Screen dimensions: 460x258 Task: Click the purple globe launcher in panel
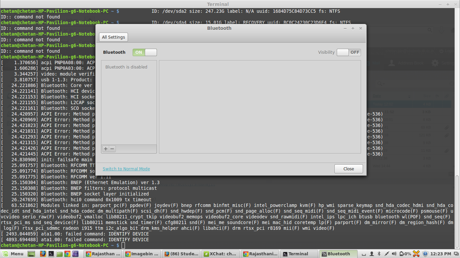coord(75,254)
